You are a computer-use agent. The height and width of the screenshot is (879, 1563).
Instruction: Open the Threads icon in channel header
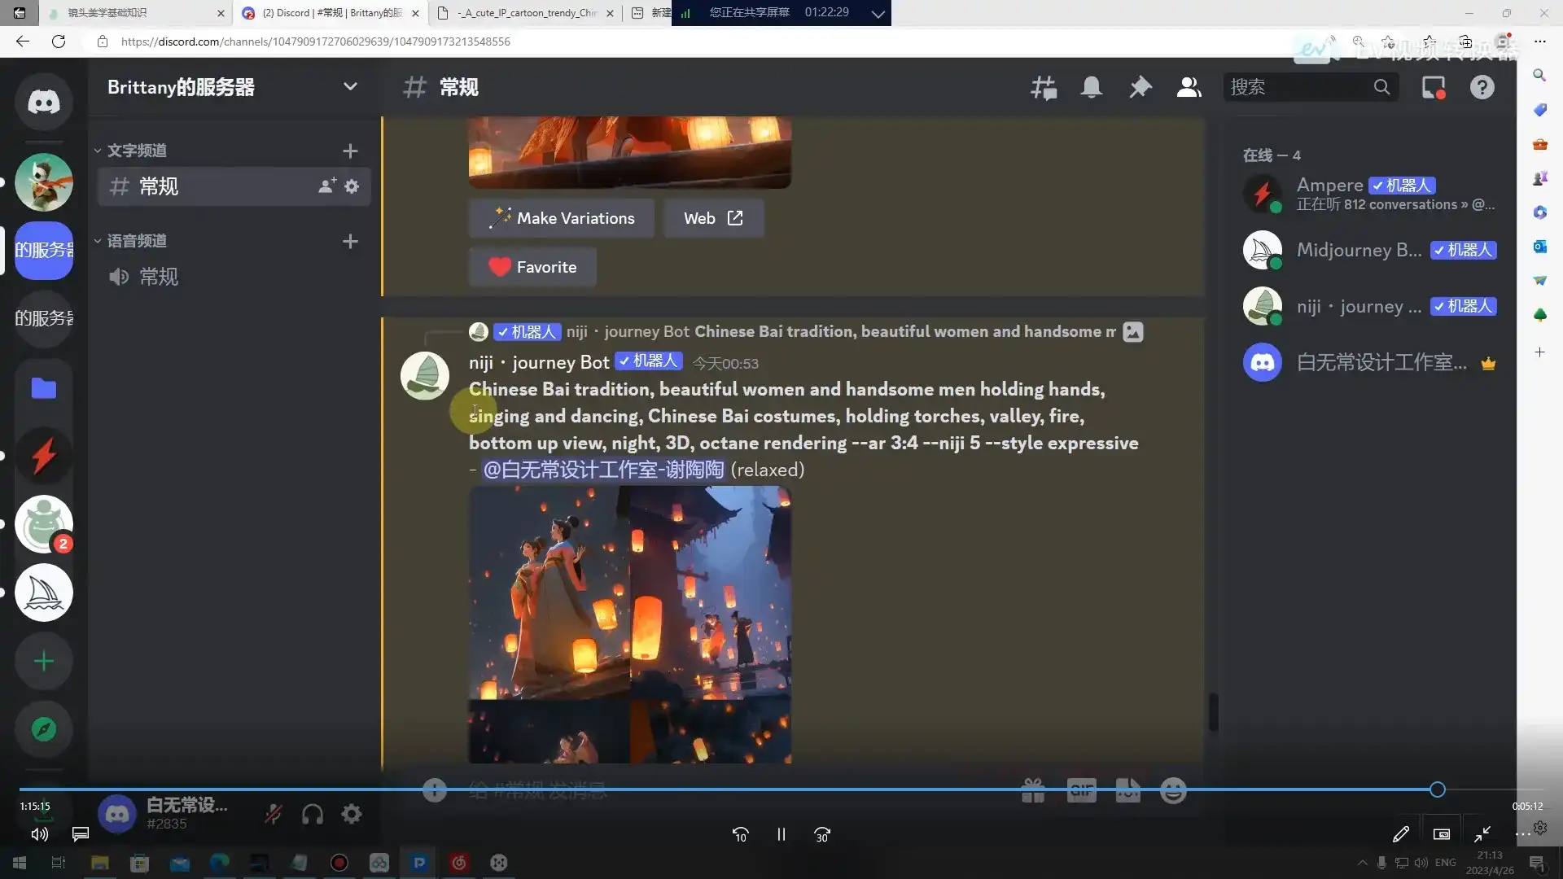pyautogui.click(x=1043, y=87)
